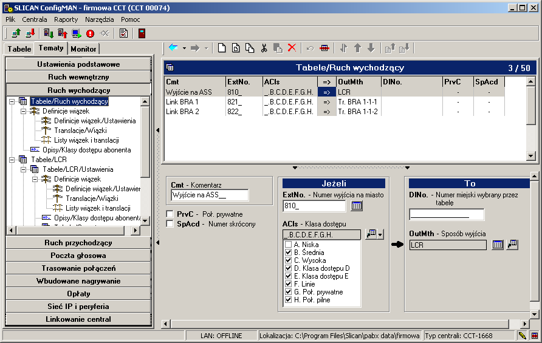The image size is (542, 343).
Task: Click table scrollbar down arrow
Action: (531, 156)
